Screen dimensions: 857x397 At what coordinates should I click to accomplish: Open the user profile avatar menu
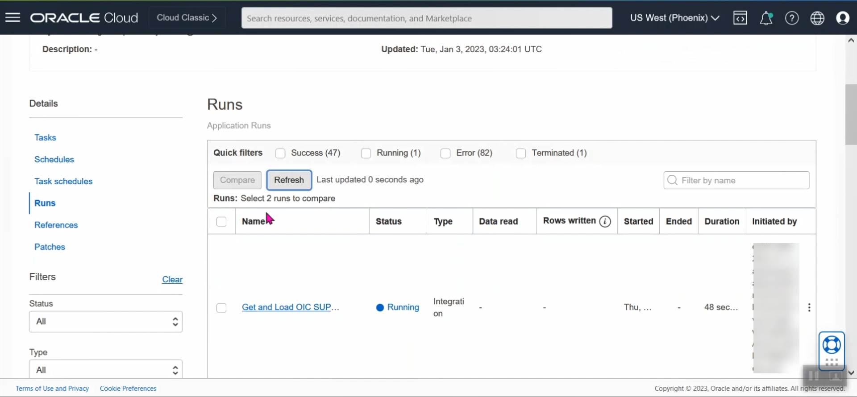point(843,18)
